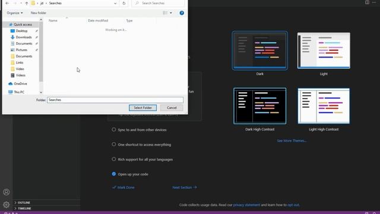
Task: Sort by Date modified column header
Action: click(98, 21)
